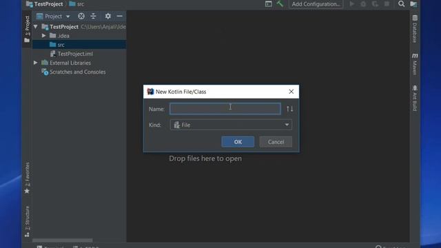
Task: Click the green Build hammer icon
Action: point(280,3)
